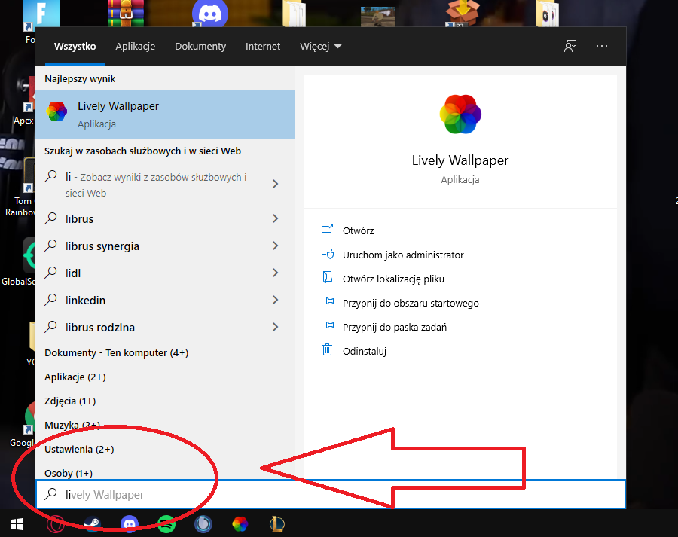This screenshot has height=537, width=678.
Task: Choose Uruchom jako administrator
Action: coord(403,255)
